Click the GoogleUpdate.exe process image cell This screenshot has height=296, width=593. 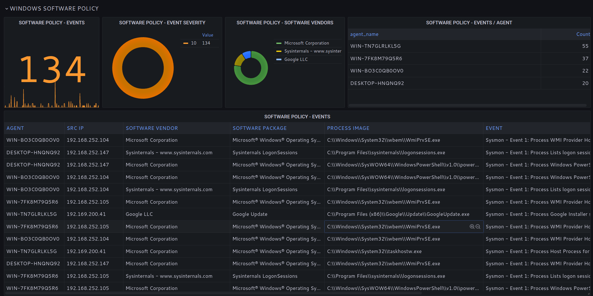point(398,214)
